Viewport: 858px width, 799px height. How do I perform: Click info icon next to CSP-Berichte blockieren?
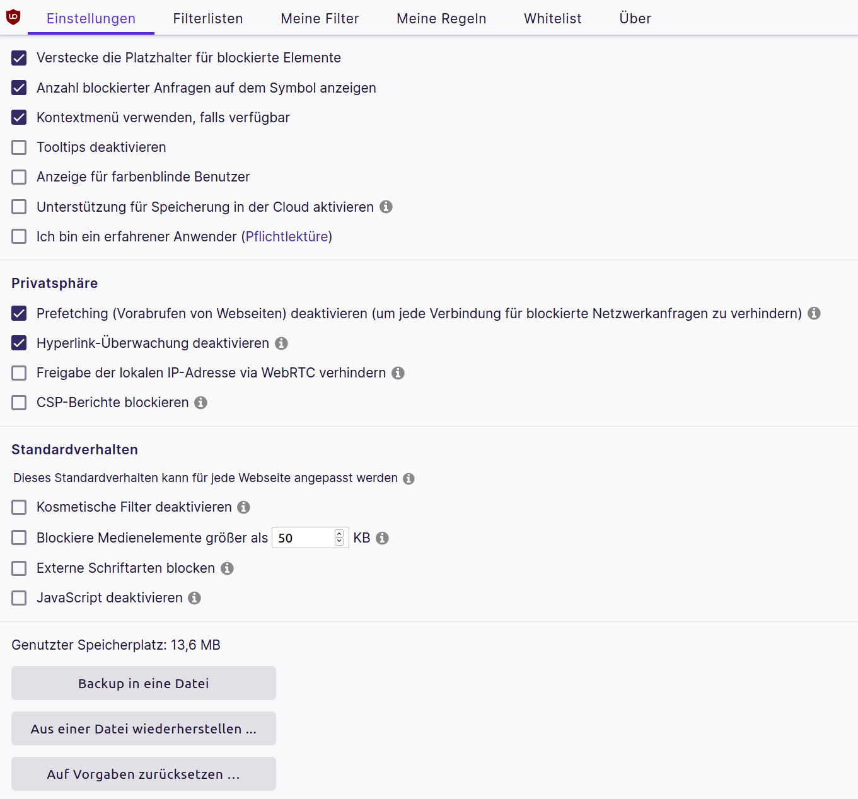pos(200,403)
